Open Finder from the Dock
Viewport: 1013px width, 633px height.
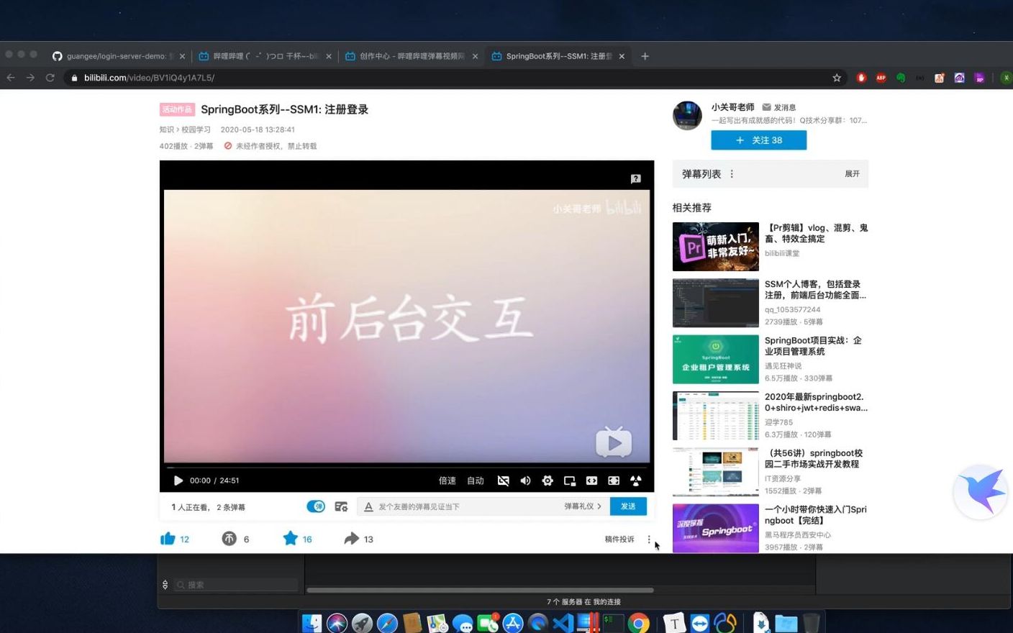[312, 623]
